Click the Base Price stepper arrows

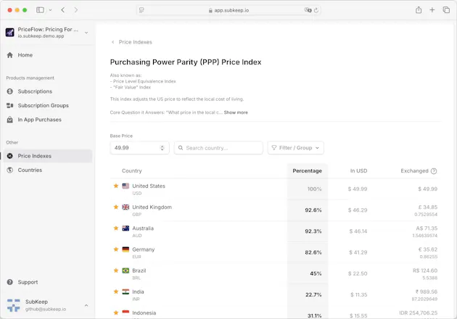[x=162, y=148]
